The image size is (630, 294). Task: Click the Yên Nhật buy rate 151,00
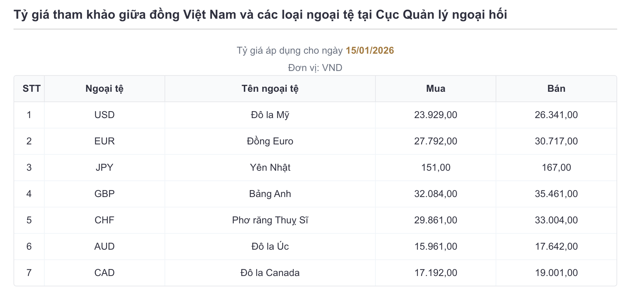tap(435, 168)
